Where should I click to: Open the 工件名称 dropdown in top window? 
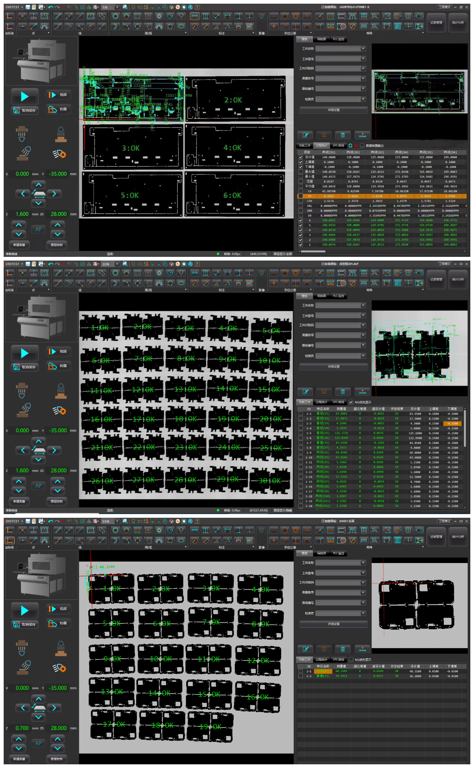pyautogui.click(x=363, y=49)
